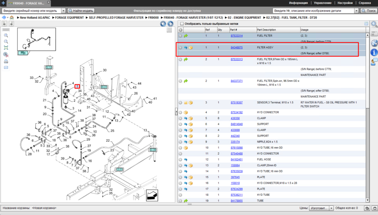
Task: Open the user feedback chat sidebar icon
Action: tap(374, 62)
